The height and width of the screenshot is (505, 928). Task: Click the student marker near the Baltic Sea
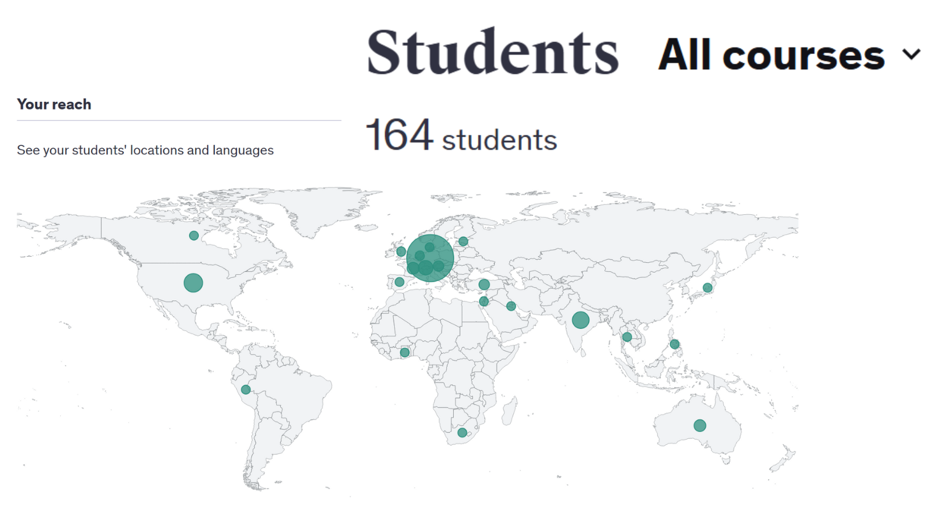[x=463, y=242]
